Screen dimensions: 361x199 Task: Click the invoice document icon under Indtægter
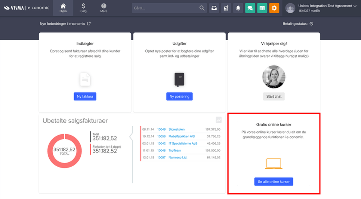click(x=85, y=80)
